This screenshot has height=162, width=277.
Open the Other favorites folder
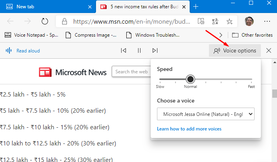tap(252, 35)
